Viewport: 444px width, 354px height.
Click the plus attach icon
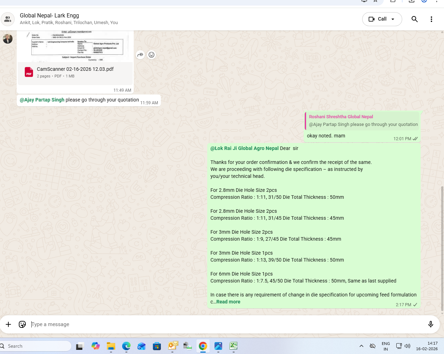[x=8, y=324]
